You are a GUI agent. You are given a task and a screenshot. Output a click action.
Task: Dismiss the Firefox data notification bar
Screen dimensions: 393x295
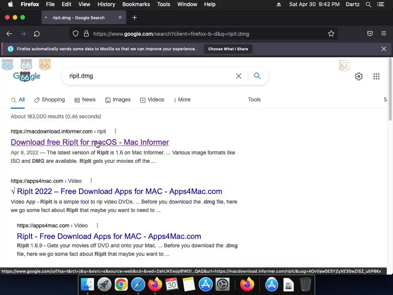384,49
